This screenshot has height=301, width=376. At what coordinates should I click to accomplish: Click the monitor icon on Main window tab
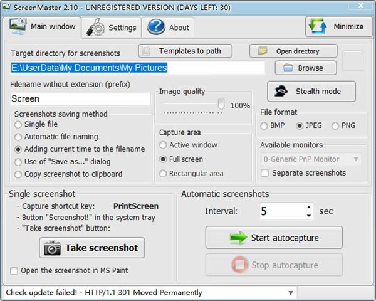[18, 26]
